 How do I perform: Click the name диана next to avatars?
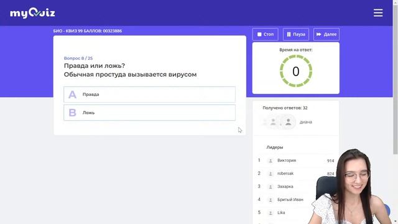[x=306, y=122]
